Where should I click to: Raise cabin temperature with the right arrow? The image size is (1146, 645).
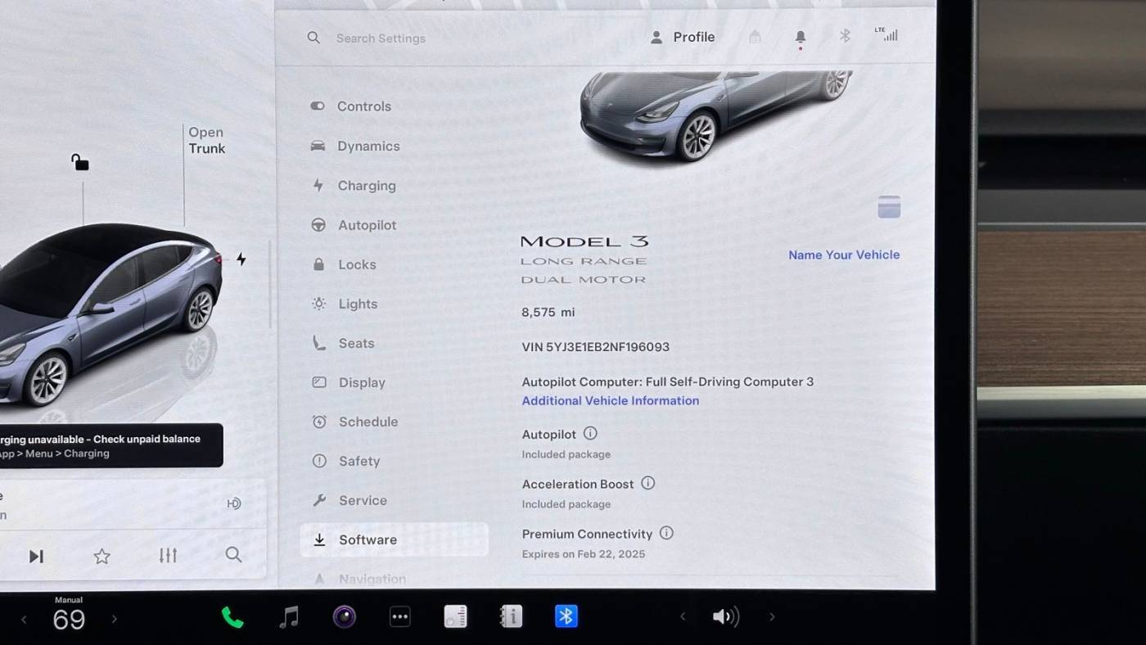click(x=114, y=620)
